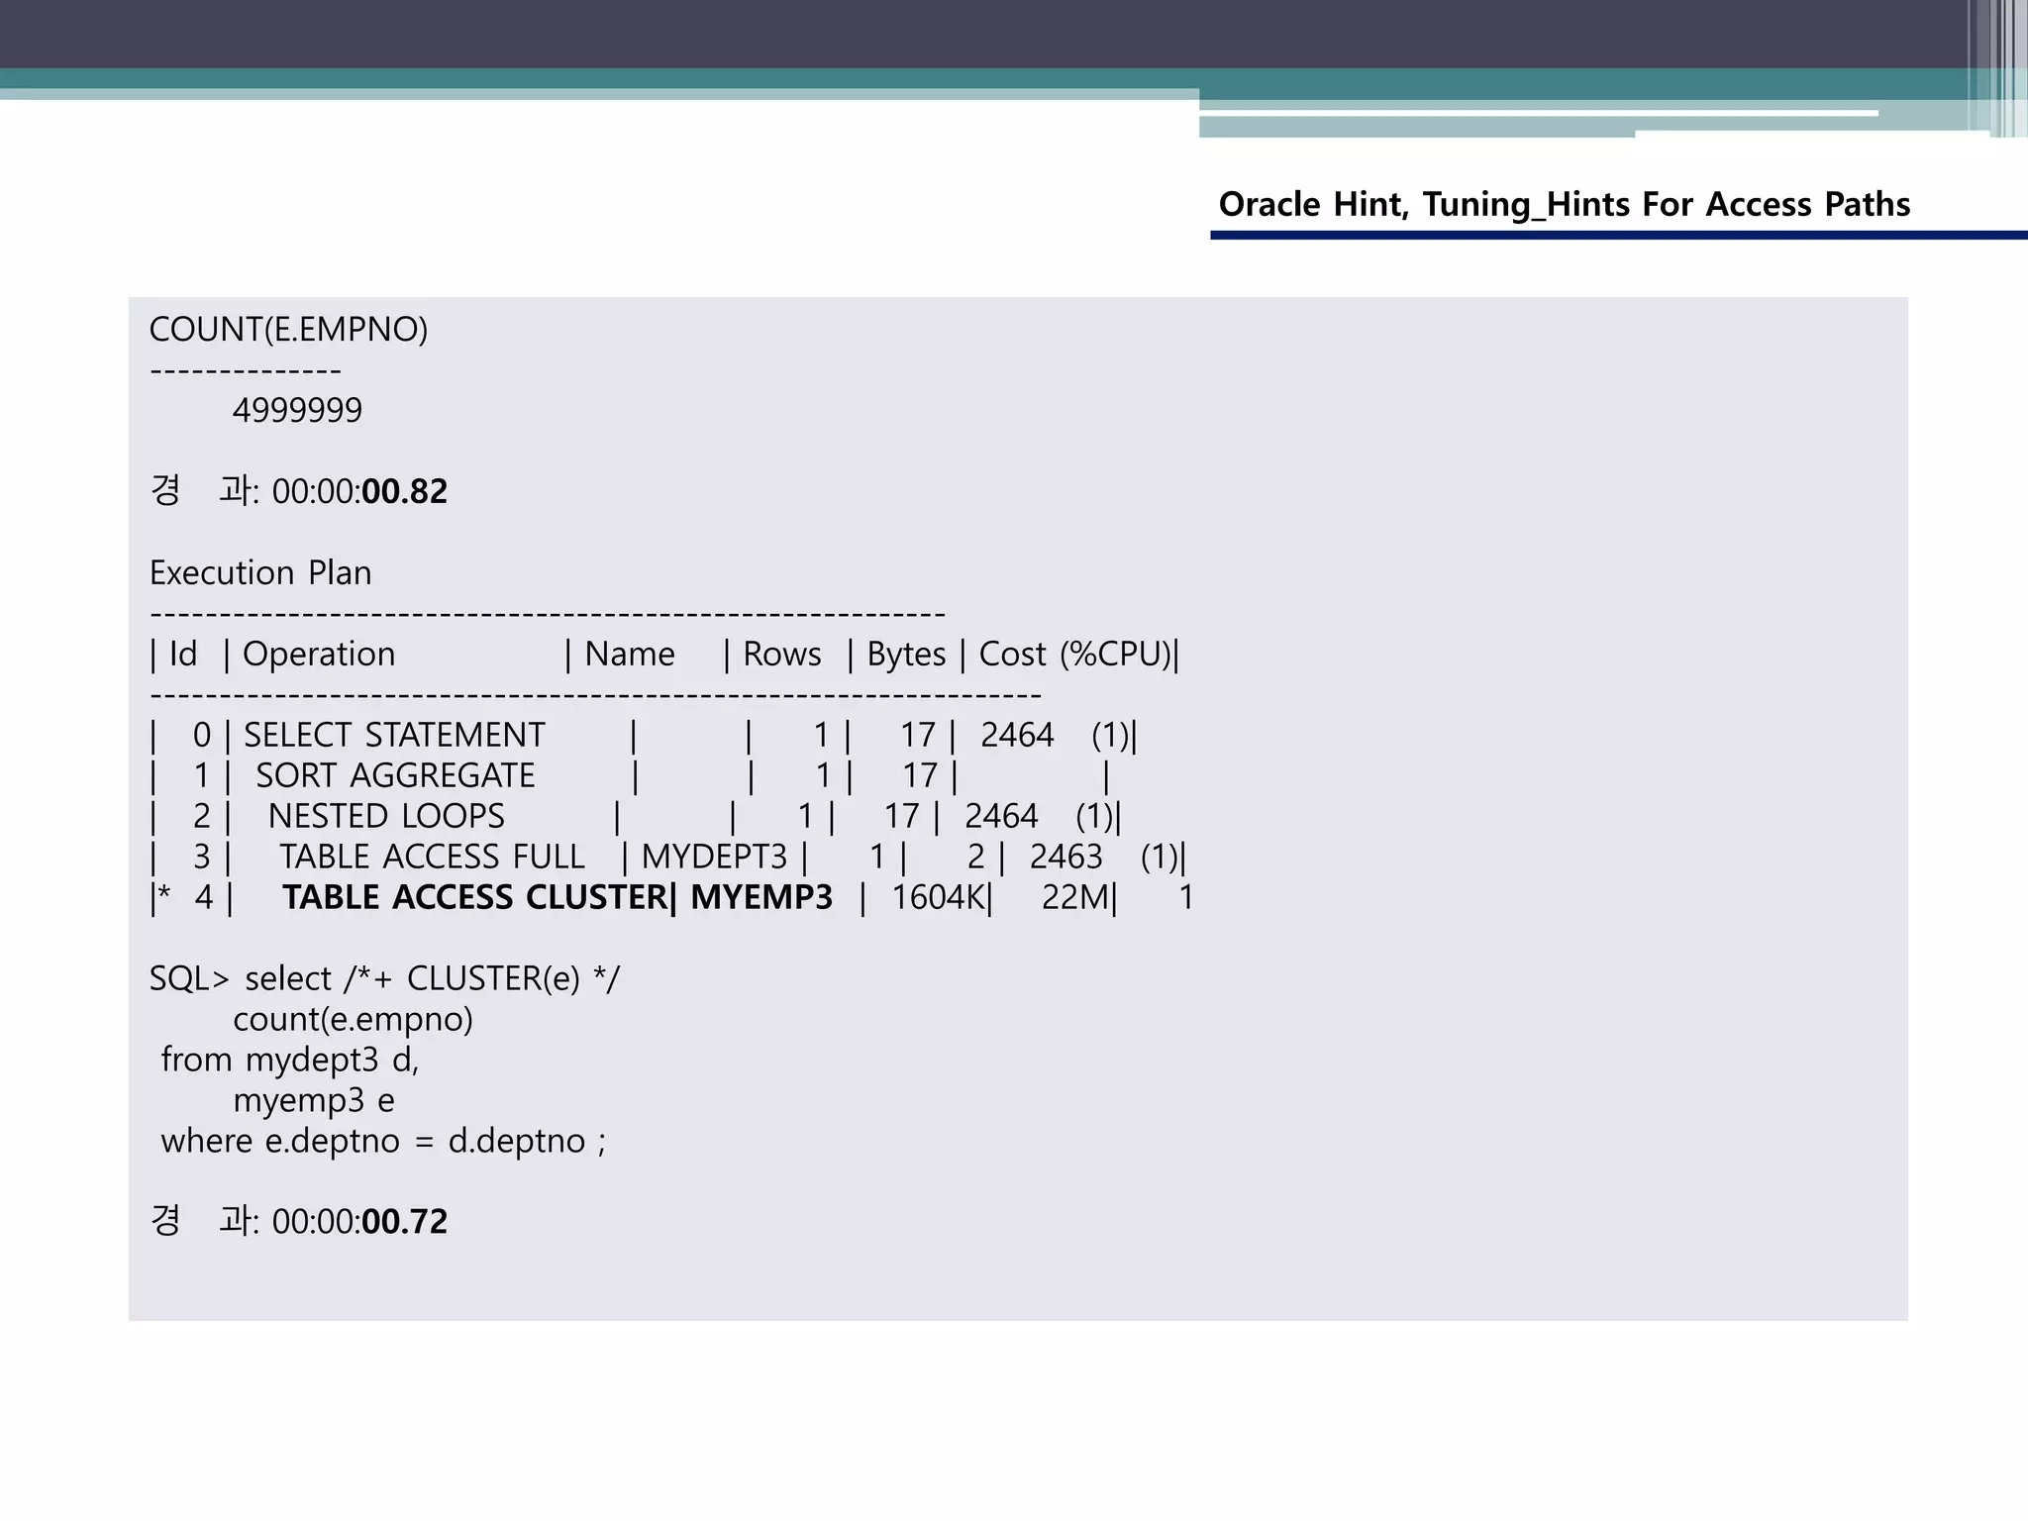Select the 'Execution Plan' heading
This screenshot has height=1521, width=2028.
pyautogui.click(x=260, y=573)
